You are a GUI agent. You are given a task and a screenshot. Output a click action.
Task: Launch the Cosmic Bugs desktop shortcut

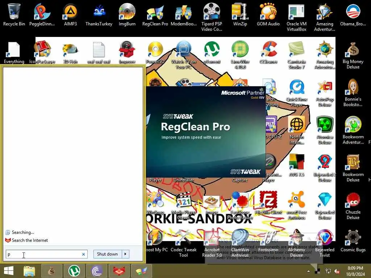(x=353, y=240)
